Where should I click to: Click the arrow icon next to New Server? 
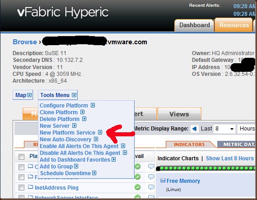point(74,126)
